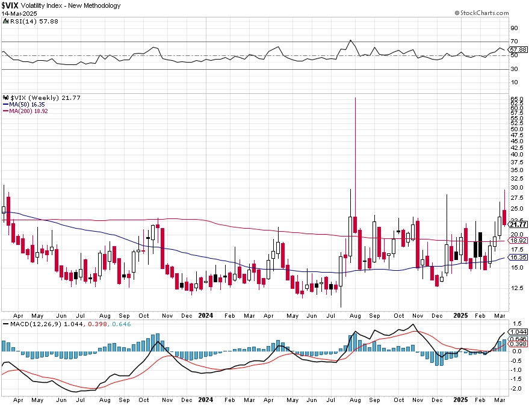Click the MACD(12,26,9) legend line marker
529x405 pixels.
pos(5,324)
